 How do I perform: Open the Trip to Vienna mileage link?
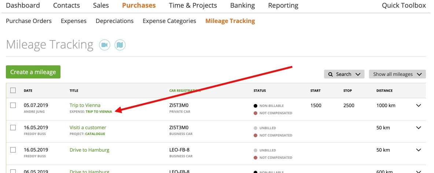tap(85, 105)
